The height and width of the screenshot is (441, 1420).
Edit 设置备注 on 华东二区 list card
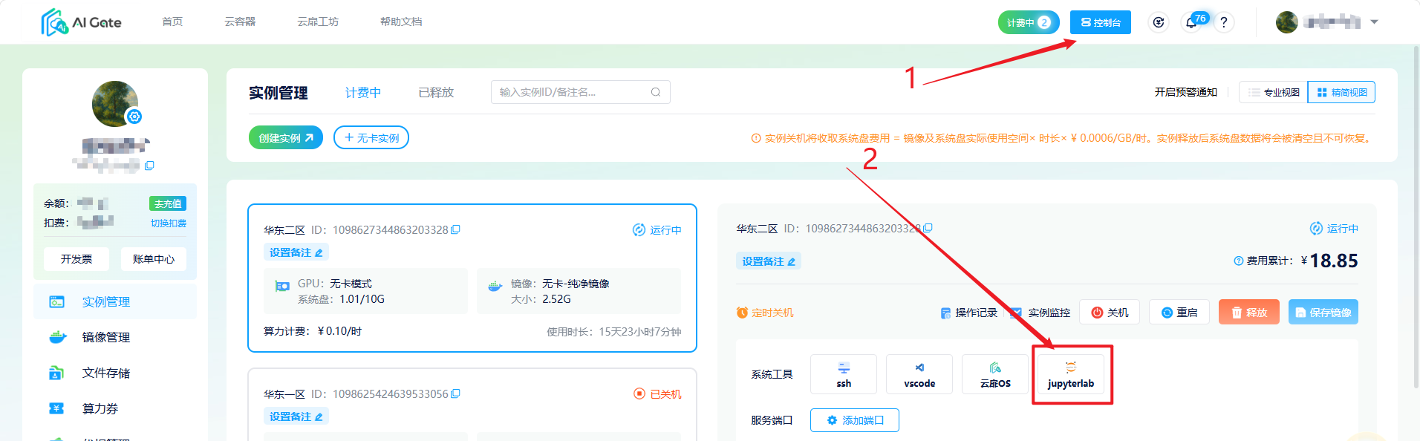(x=296, y=252)
